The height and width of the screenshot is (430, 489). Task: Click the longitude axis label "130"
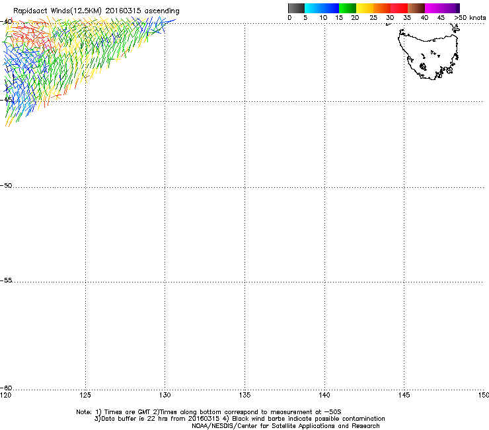click(x=165, y=395)
